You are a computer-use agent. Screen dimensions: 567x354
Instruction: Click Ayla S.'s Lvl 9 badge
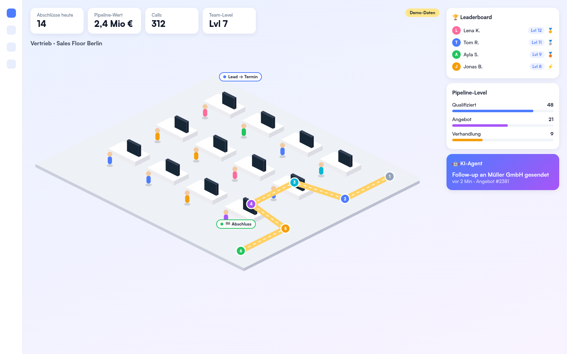(537, 55)
